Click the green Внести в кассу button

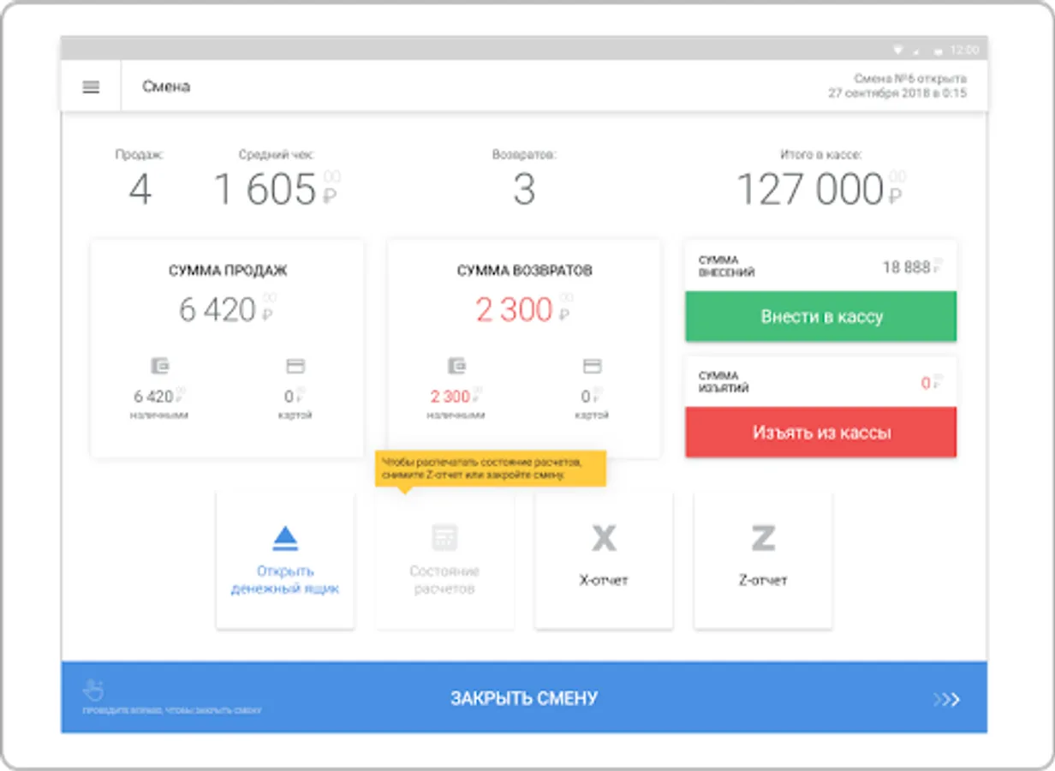tap(820, 316)
